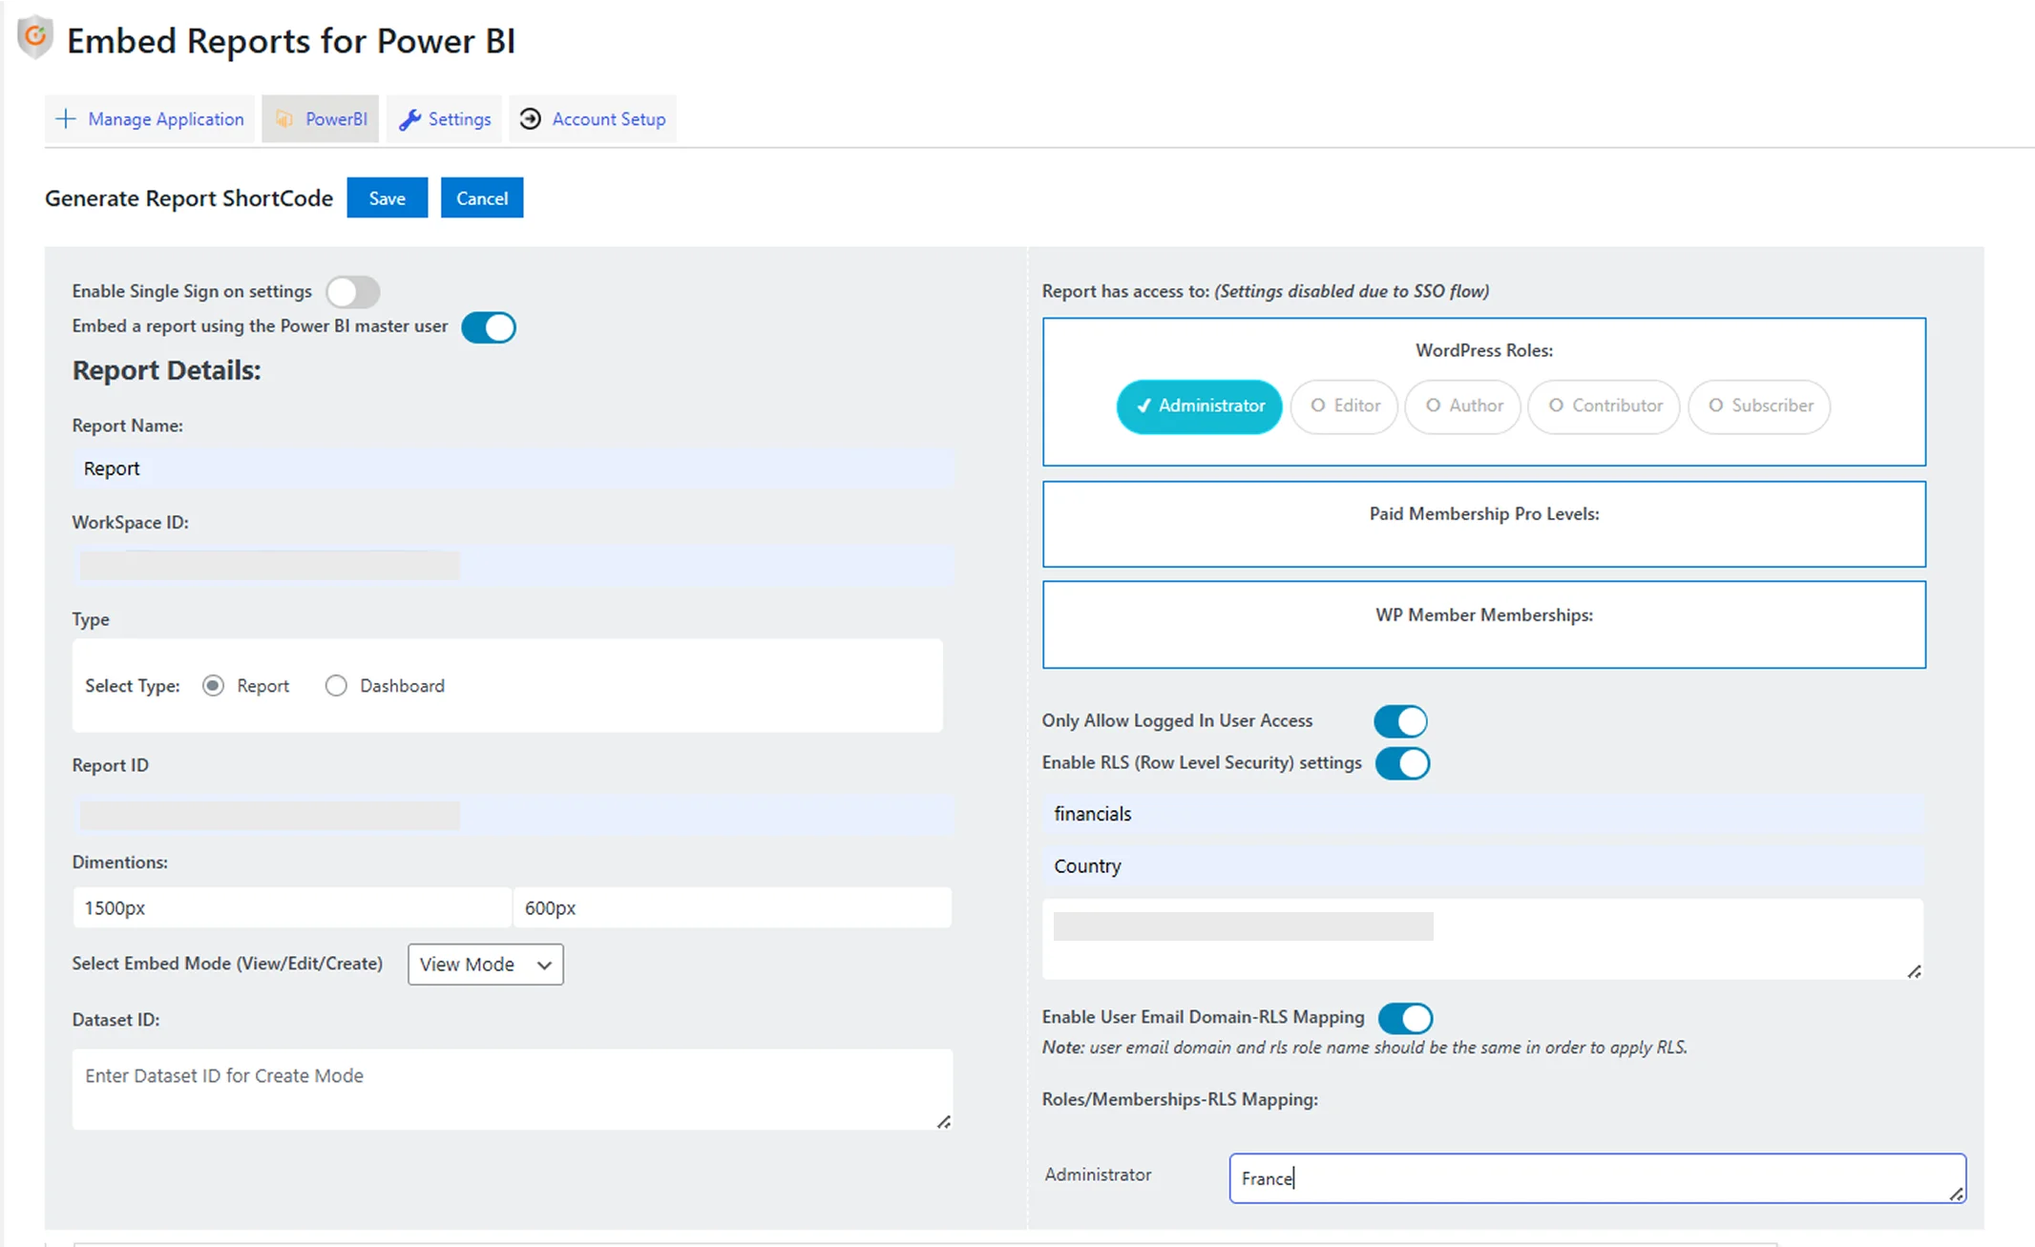This screenshot has height=1247, width=2035.
Task: Switch to the PowerBI tab
Action: 321,119
